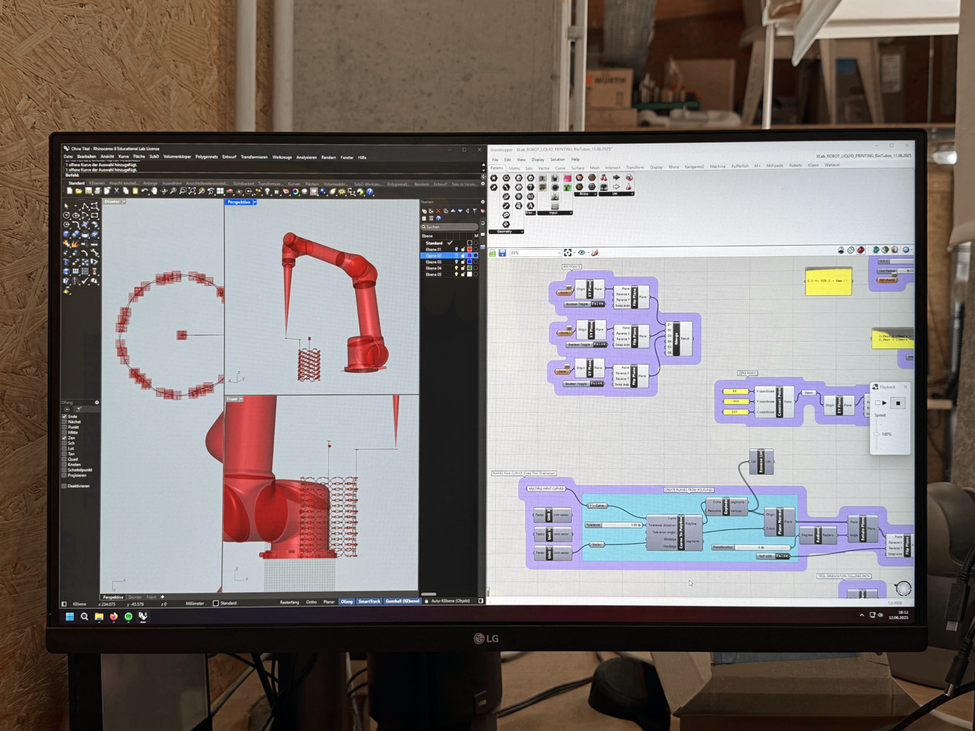
Task: Toggle the Ortho button in the status bar
Action: pyautogui.click(x=311, y=602)
